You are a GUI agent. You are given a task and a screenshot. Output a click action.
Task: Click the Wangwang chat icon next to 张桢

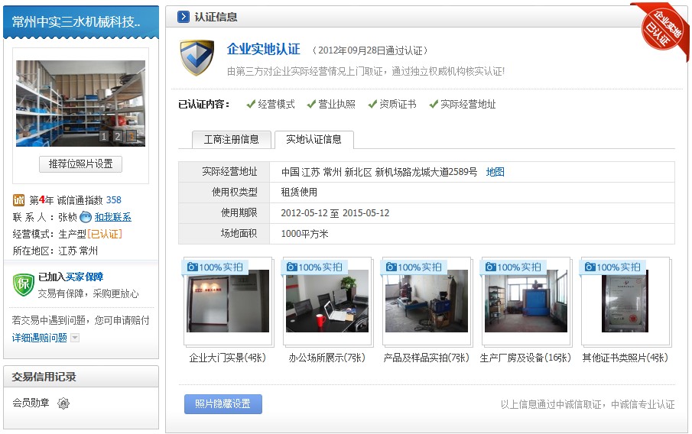pos(86,217)
